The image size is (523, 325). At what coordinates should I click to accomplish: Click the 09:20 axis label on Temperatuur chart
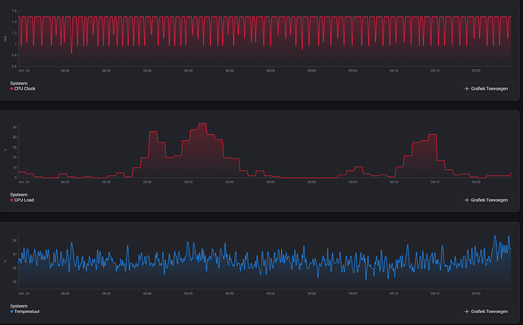click(476, 294)
